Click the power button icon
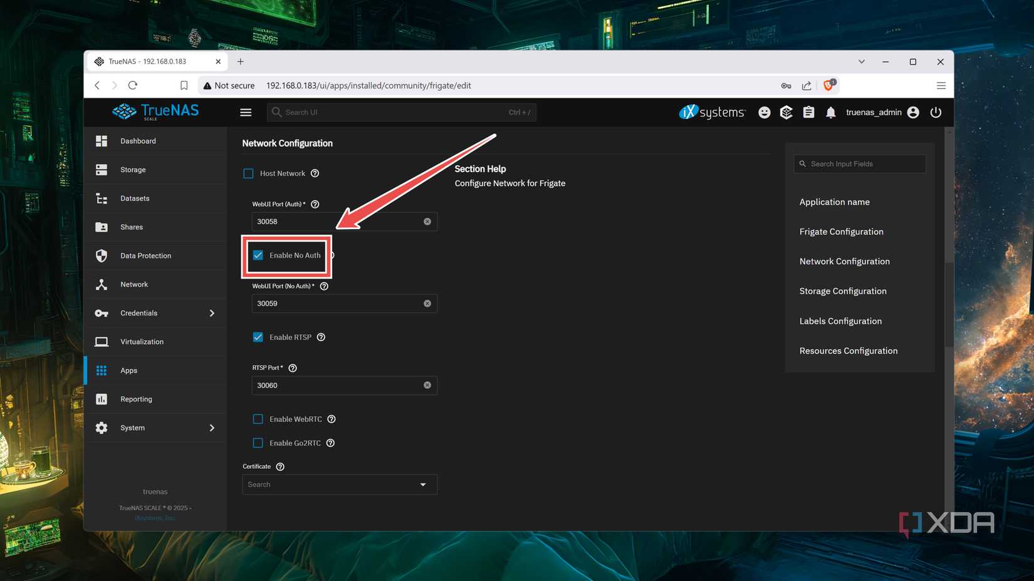Screen dimensions: 1034x581 tap(936, 112)
